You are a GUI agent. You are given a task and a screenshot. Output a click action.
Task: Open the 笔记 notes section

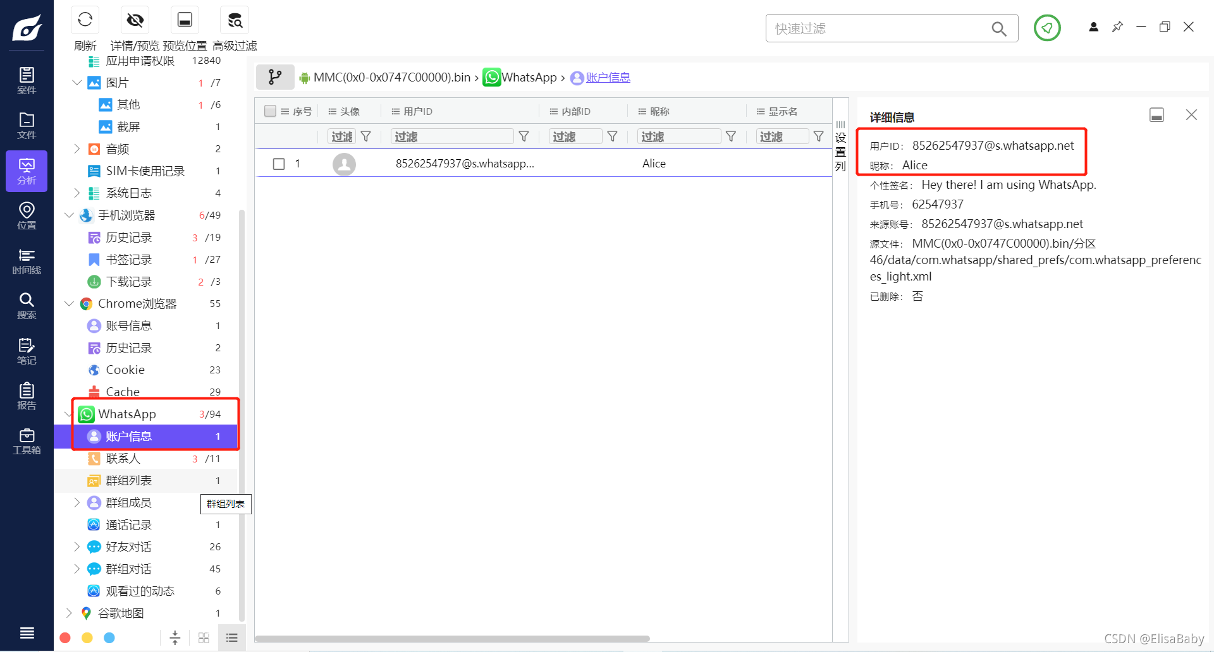(27, 351)
